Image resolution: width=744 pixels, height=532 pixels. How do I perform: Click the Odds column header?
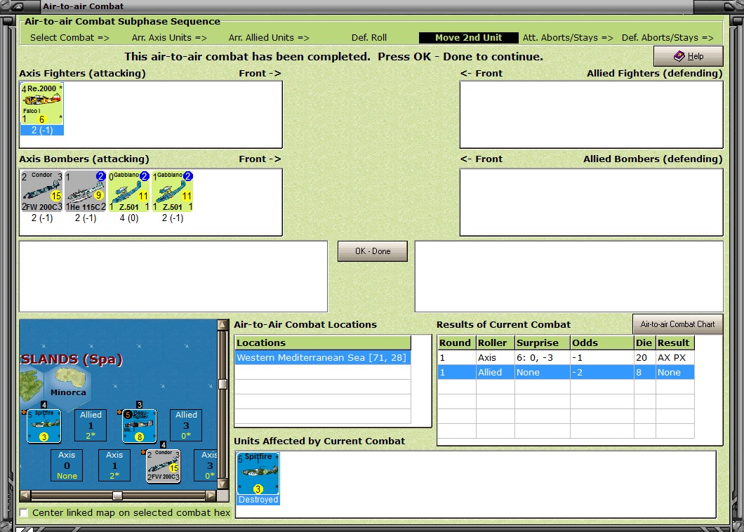pyautogui.click(x=602, y=343)
